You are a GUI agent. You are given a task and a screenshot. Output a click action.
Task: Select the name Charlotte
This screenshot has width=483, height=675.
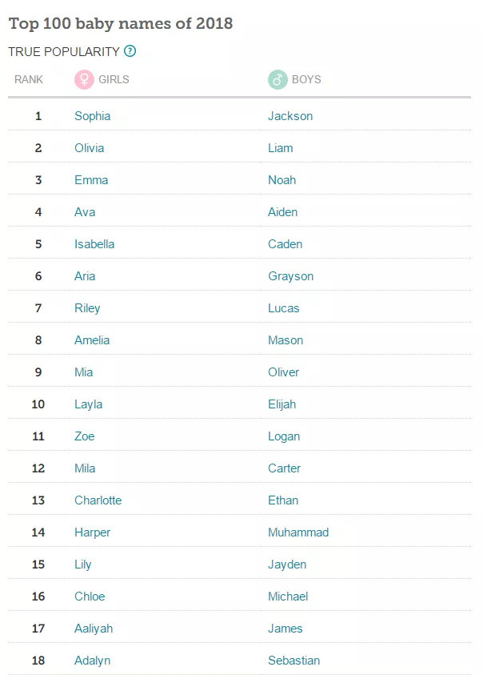(x=98, y=500)
